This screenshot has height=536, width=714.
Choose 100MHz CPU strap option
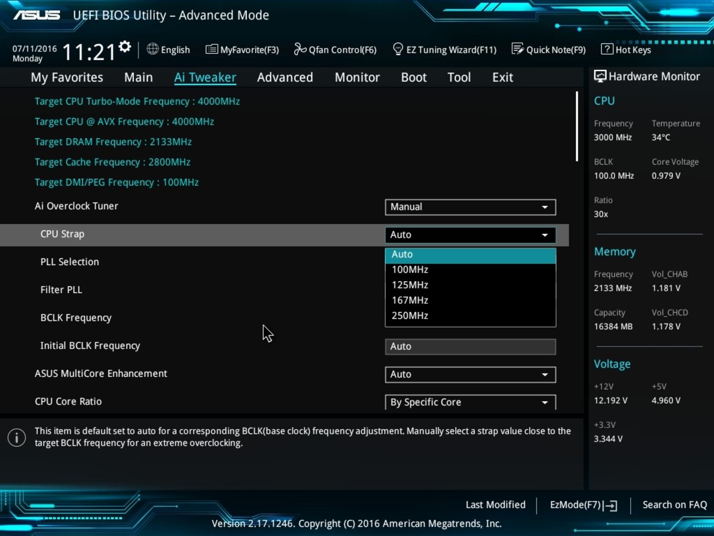tap(470, 270)
